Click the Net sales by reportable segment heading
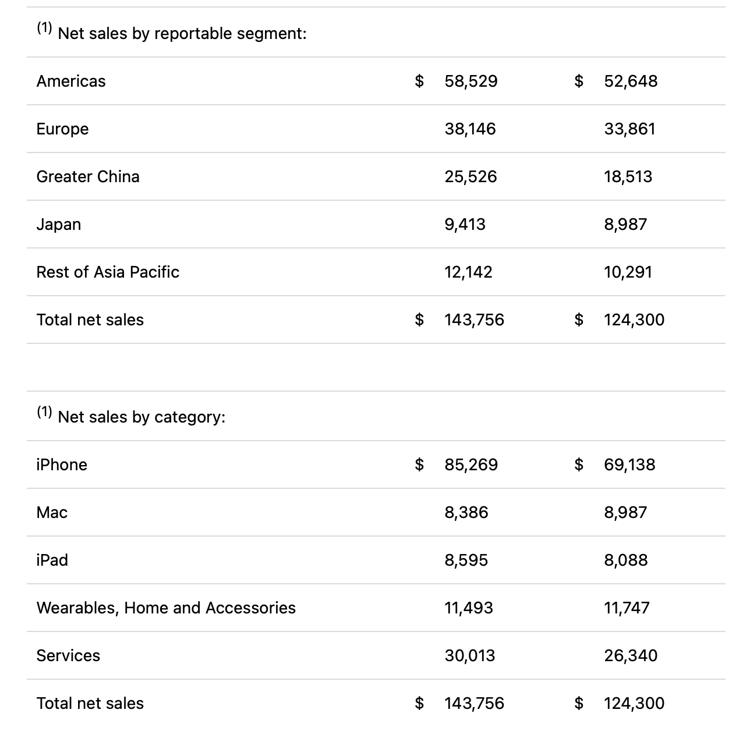The image size is (750, 731). [182, 33]
